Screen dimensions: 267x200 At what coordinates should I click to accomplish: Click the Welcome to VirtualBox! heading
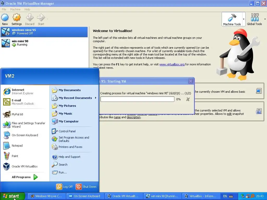pyautogui.click(x=112, y=31)
